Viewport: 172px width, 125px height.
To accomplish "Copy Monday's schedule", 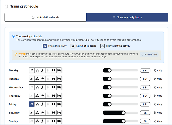I will pos(158,71).
